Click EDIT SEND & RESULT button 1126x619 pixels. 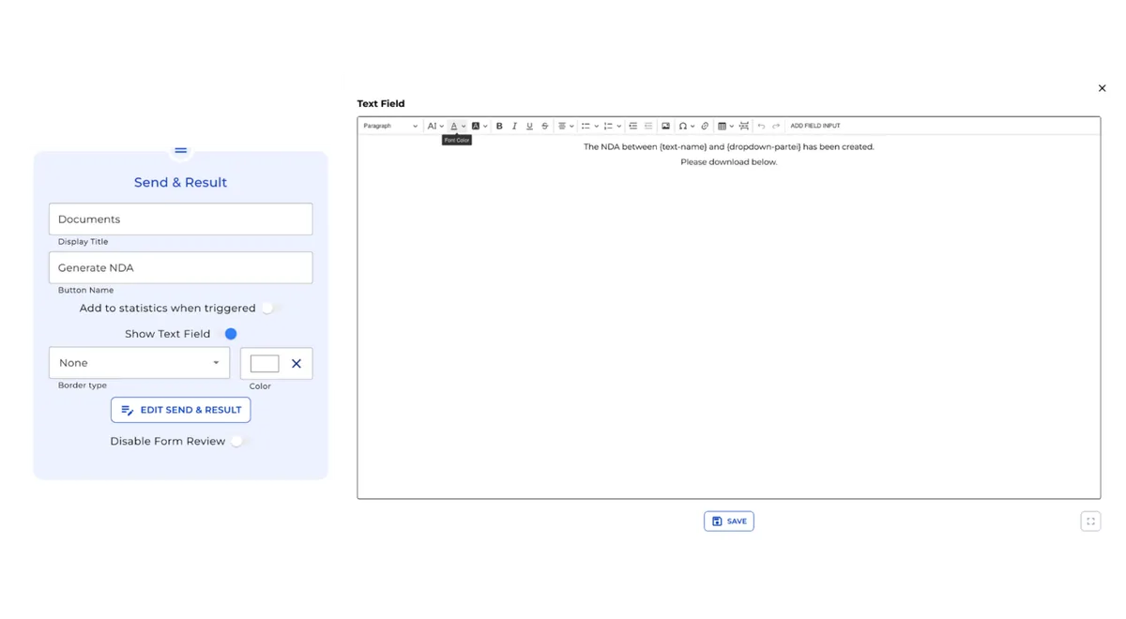180,410
